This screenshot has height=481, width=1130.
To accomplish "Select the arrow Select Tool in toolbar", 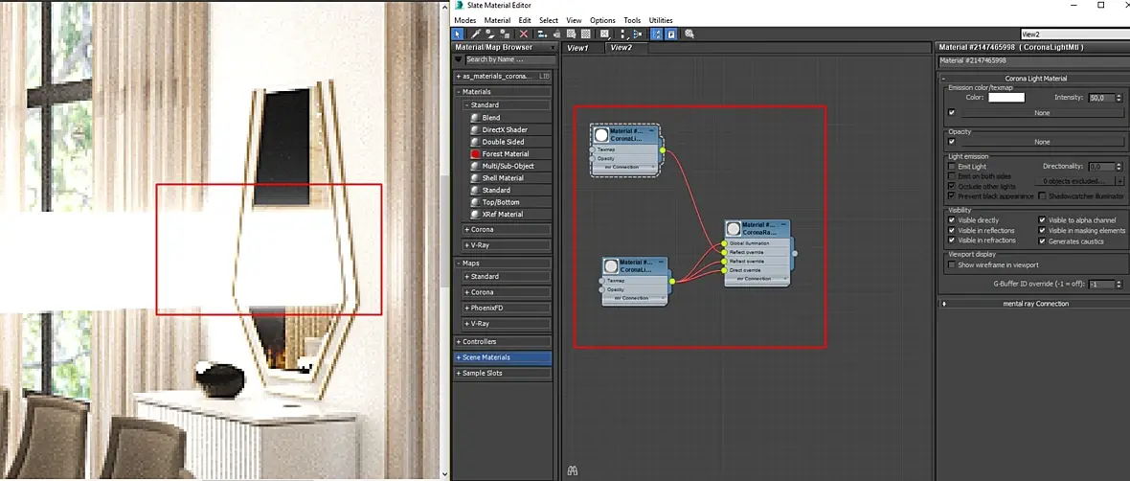I will coord(457,34).
